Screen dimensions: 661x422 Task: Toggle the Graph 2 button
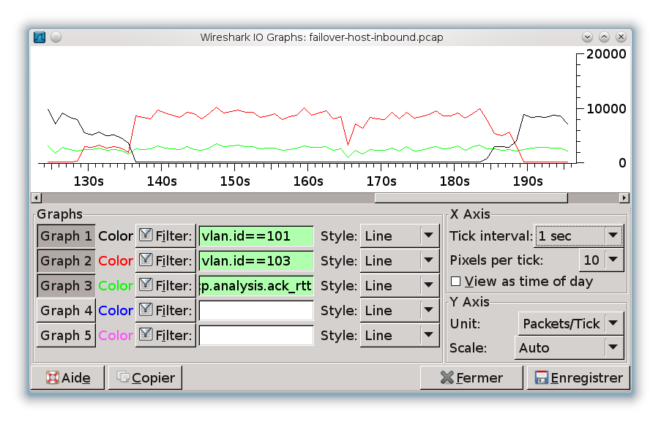pos(66,260)
